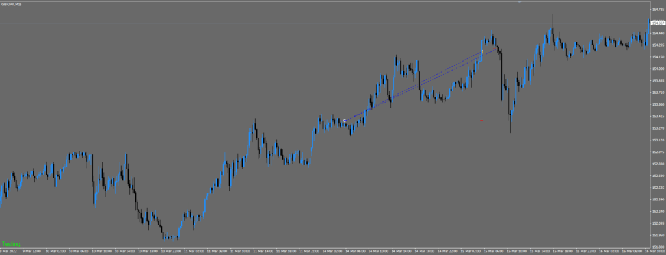Click the GBPJPY,M15 chart title label
The height and width of the screenshot is (255, 666).
pyautogui.click(x=12, y=4)
